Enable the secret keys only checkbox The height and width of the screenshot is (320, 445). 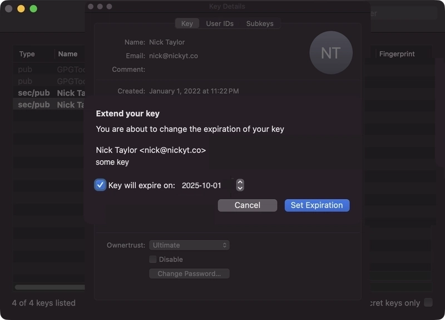pyautogui.click(x=428, y=302)
